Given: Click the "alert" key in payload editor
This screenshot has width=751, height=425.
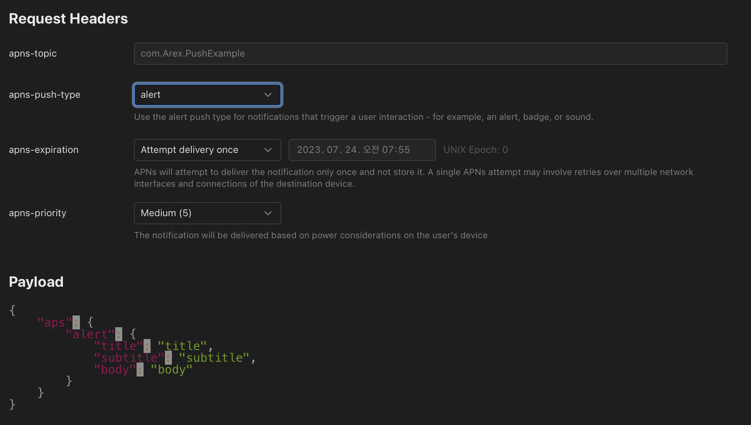Looking at the screenshot, I should 90,334.
